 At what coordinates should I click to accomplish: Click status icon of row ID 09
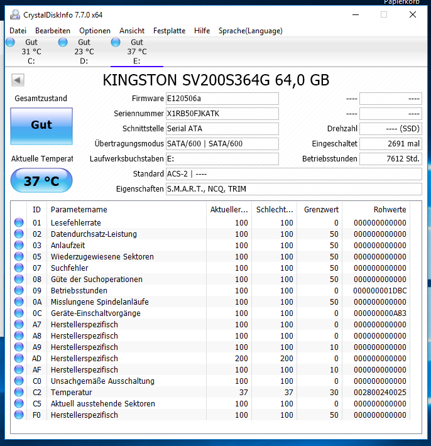coord(19,290)
